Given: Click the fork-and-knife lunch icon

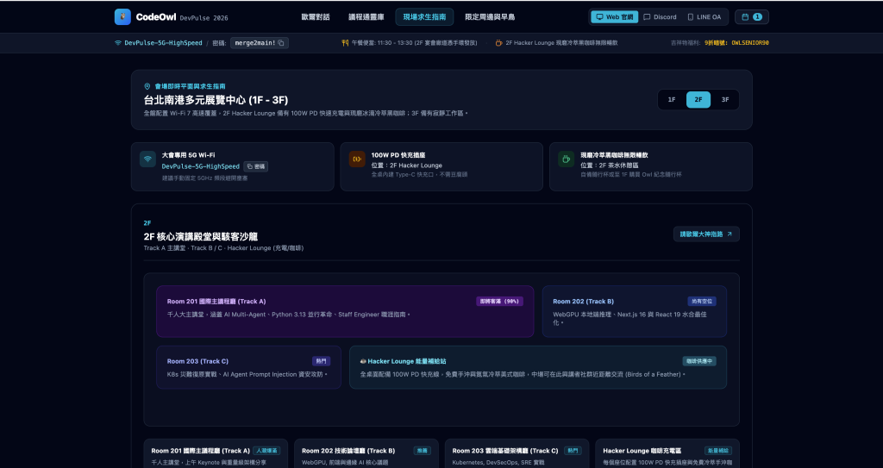Looking at the screenshot, I should click(345, 43).
